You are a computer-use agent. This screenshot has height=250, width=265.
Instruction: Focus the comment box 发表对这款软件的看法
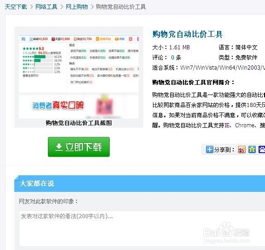(142, 228)
